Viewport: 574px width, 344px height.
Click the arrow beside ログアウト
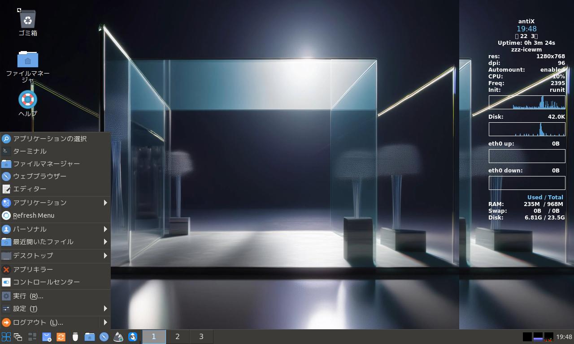[x=105, y=322]
